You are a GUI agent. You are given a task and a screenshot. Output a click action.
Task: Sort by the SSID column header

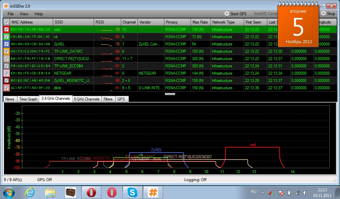click(x=73, y=22)
